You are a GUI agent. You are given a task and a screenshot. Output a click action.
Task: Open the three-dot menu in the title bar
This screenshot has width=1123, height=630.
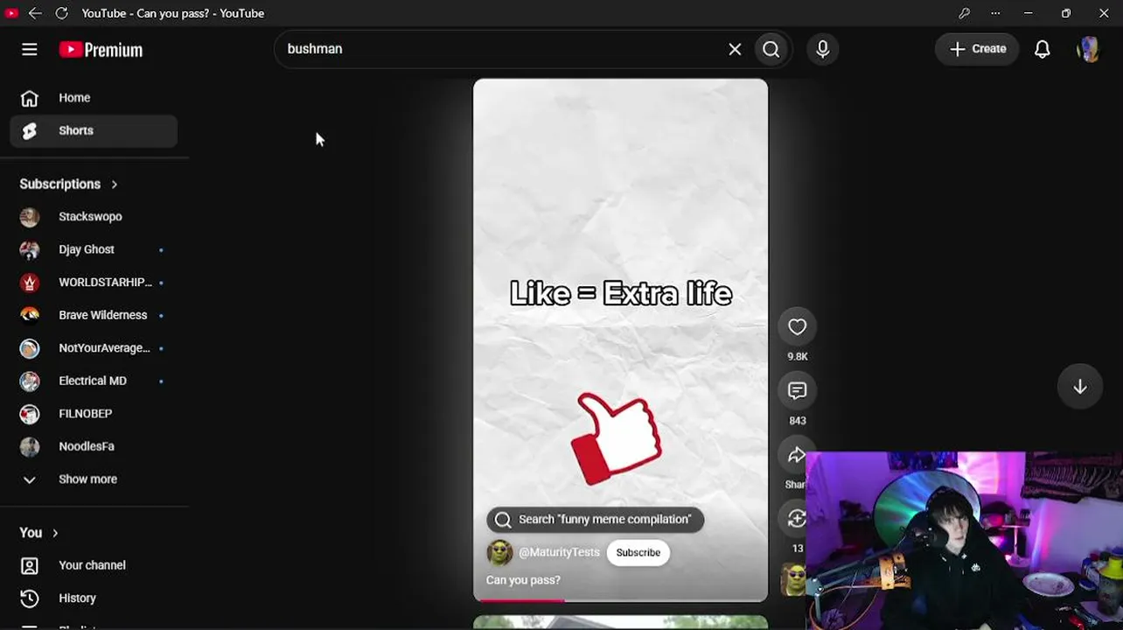(x=995, y=13)
